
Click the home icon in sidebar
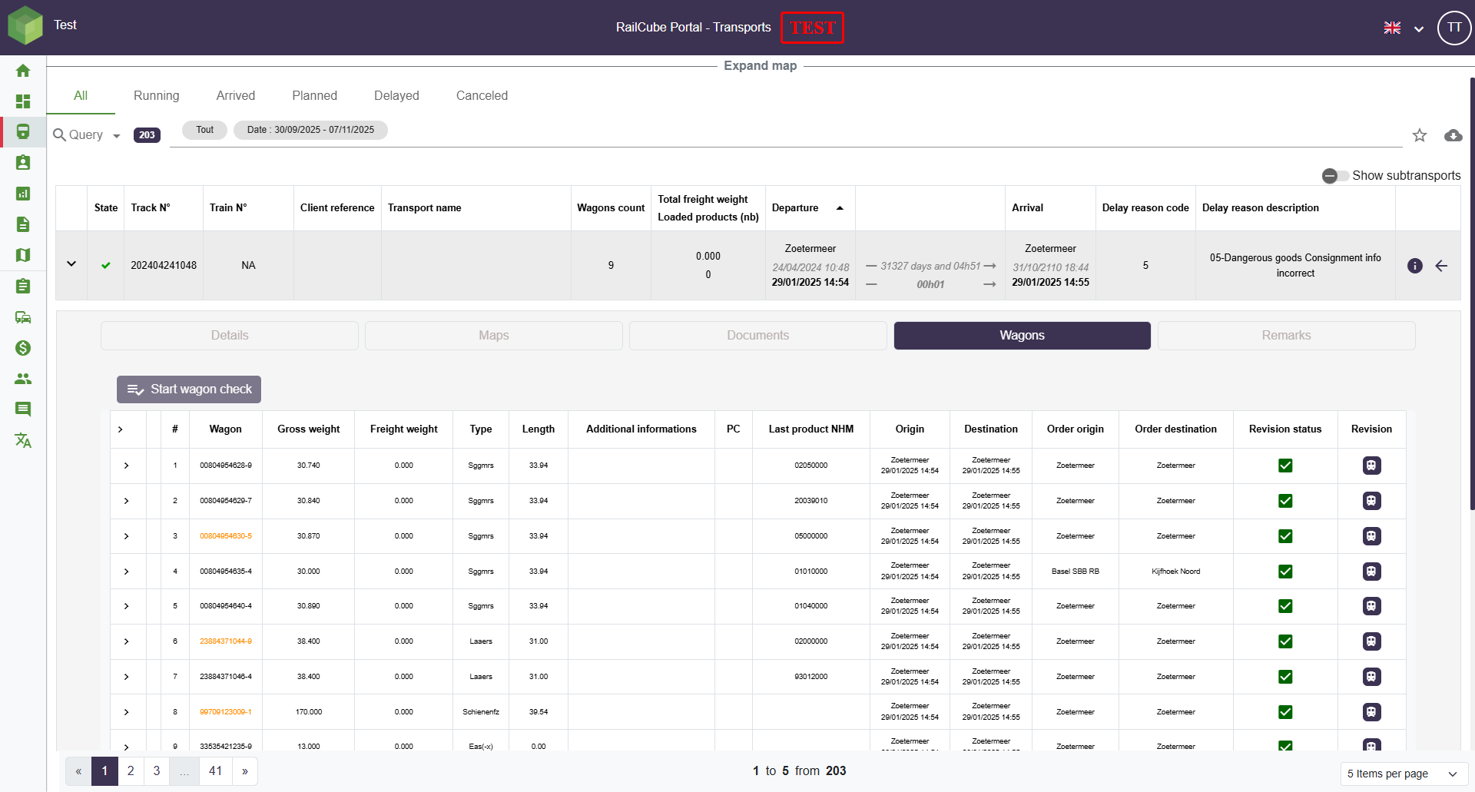[23, 71]
